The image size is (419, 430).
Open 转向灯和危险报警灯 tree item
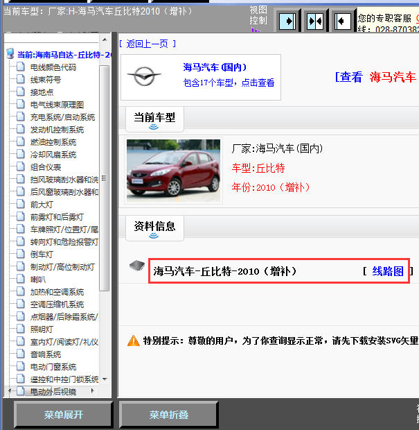(x=64, y=242)
